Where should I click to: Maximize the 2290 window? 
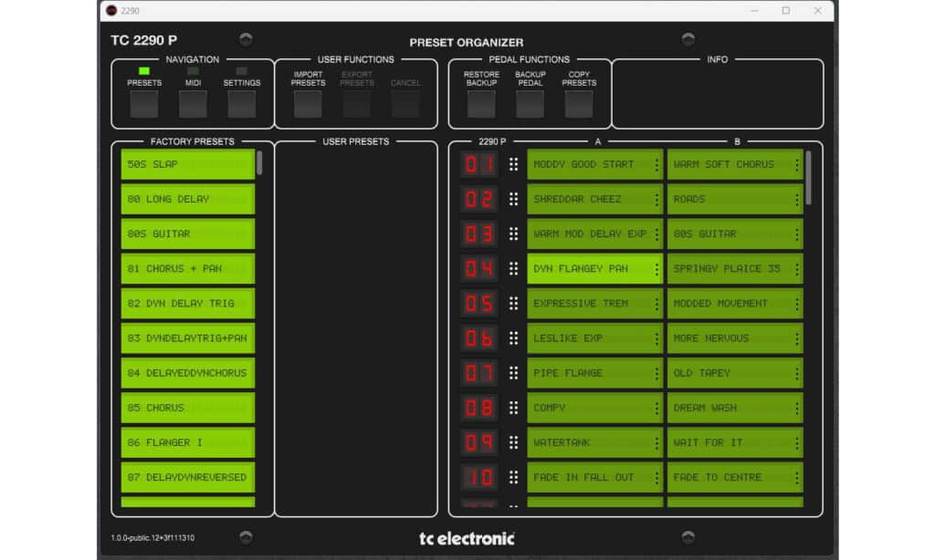click(786, 11)
